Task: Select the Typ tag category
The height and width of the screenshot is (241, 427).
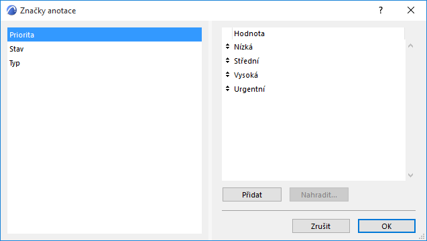Action: [x=105, y=63]
